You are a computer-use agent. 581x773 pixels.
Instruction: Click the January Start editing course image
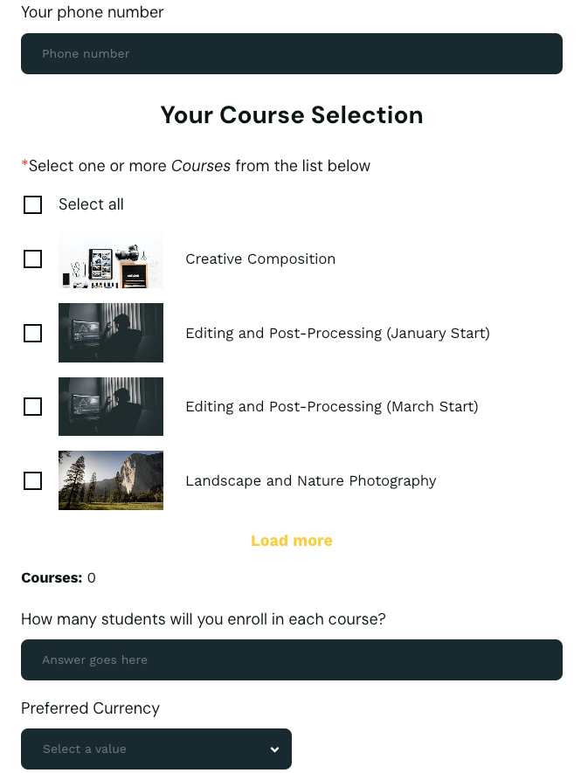(110, 333)
